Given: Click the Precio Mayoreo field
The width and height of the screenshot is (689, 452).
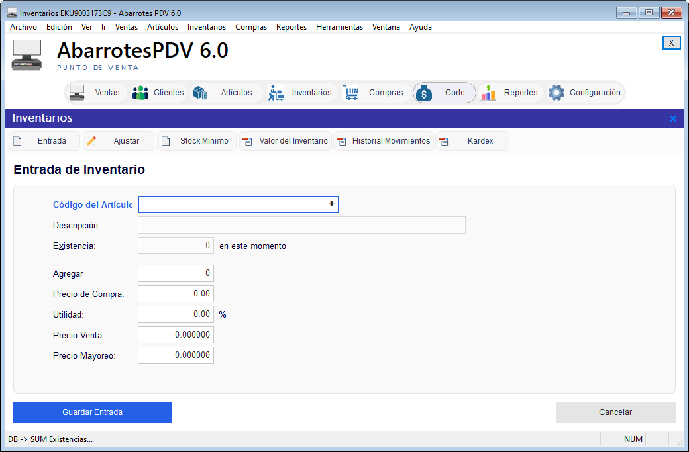Looking at the screenshot, I should coord(176,355).
